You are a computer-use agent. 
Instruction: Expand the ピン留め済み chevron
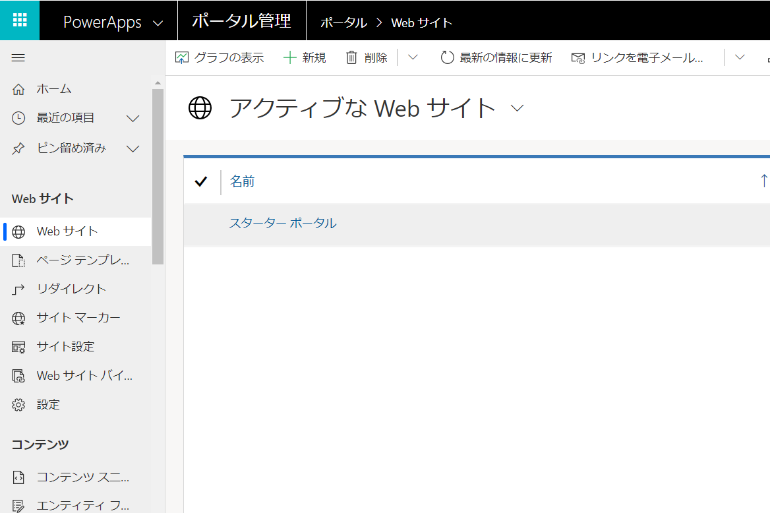133,148
